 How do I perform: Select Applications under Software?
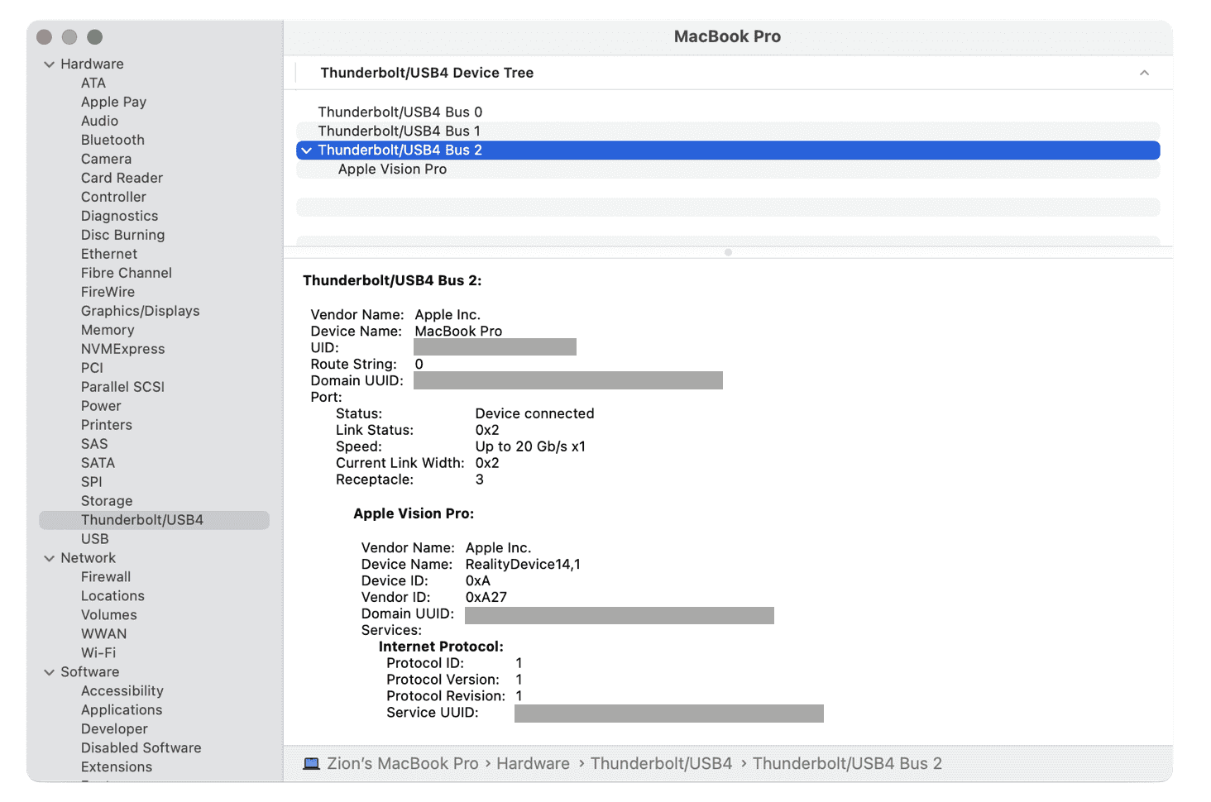point(122,710)
